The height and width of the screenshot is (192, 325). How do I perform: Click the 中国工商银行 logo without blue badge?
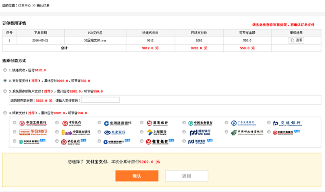click(x=33, y=123)
